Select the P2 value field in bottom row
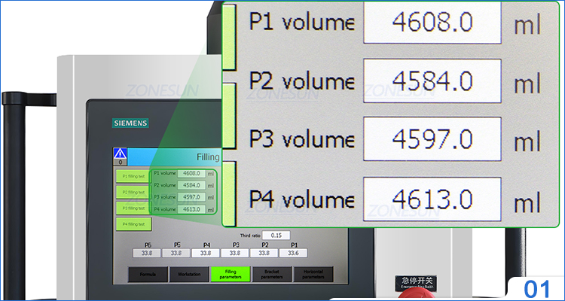Image resolution: width=565 pixels, height=301 pixels. 265,254
